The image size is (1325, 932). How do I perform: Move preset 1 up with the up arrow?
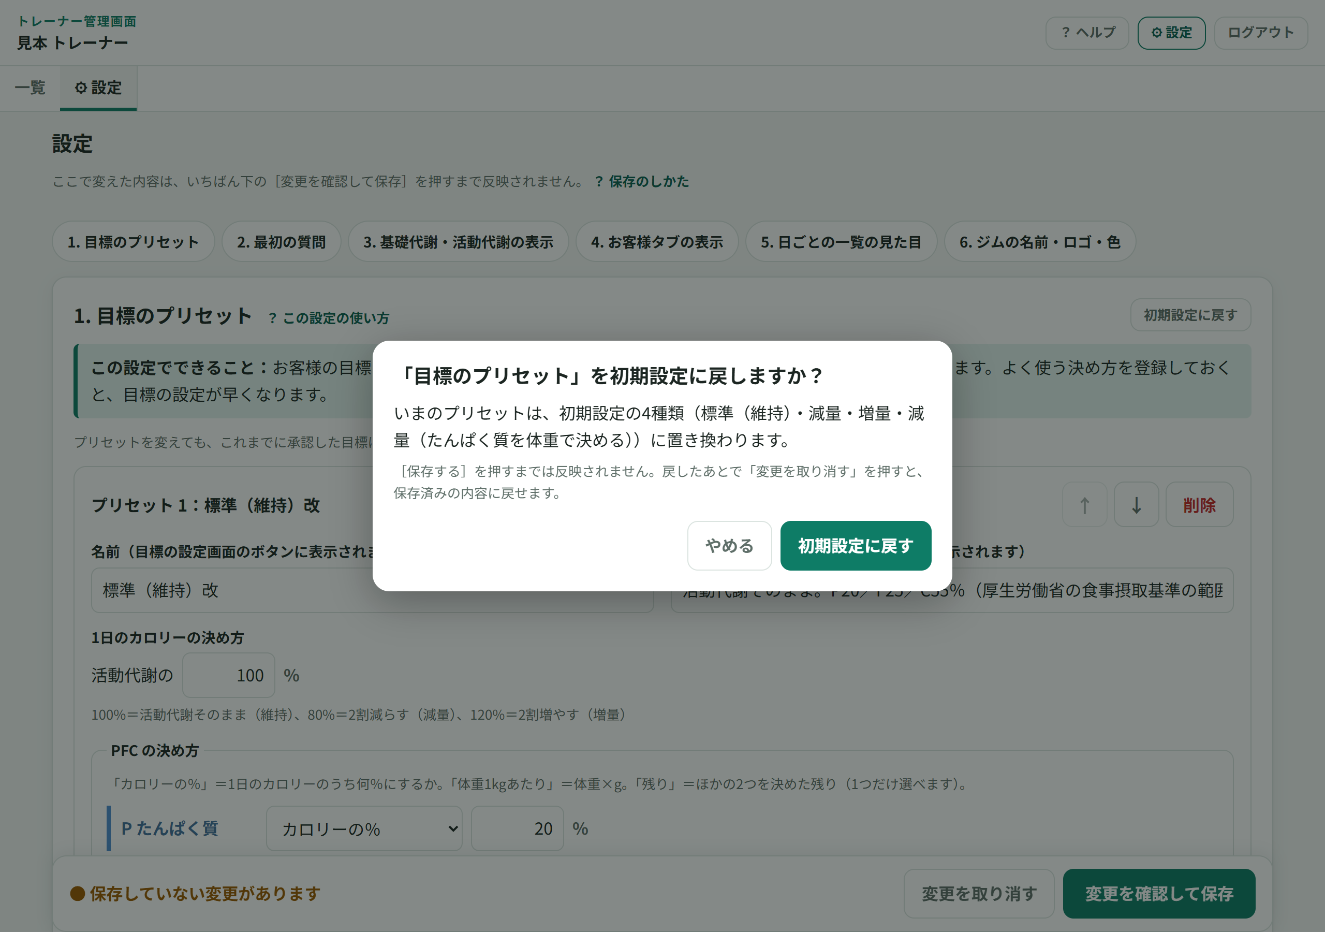tap(1085, 505)
